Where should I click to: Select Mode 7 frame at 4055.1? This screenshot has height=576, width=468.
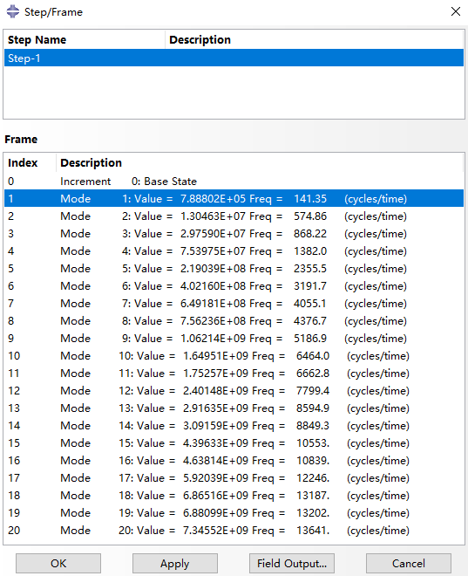click(x=234, y=304)
